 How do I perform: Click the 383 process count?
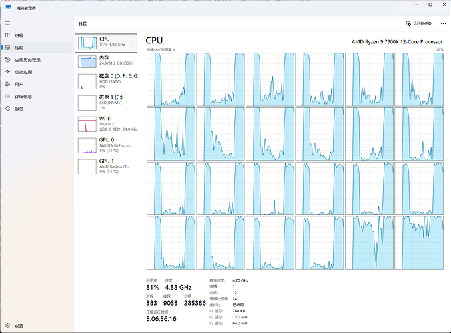pyautogui.click(x=151, y=303)
